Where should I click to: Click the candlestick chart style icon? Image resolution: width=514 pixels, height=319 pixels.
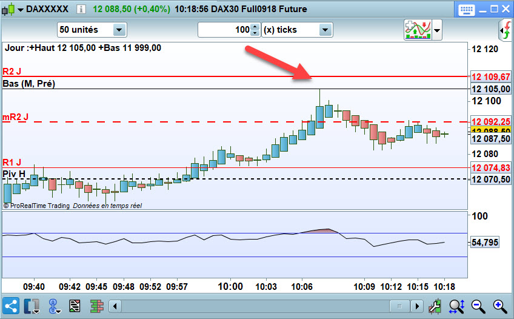click(8, 9)
